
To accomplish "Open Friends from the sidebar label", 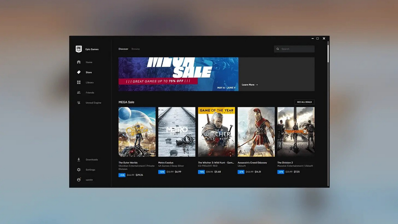I will click(90, 93).
